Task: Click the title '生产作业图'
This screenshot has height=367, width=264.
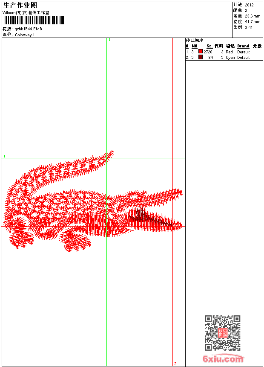Action: tap(20, 5)
